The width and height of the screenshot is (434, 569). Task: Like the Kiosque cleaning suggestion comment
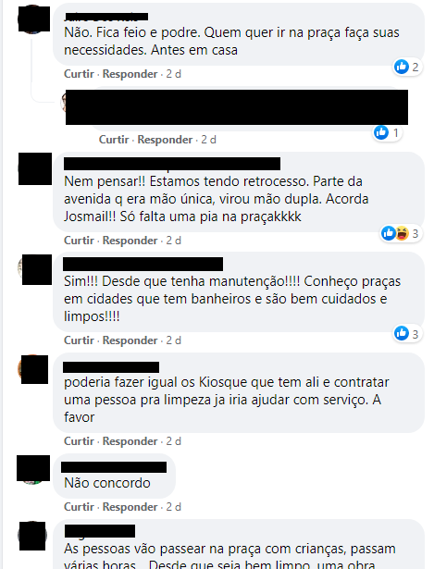coord(79,441)
